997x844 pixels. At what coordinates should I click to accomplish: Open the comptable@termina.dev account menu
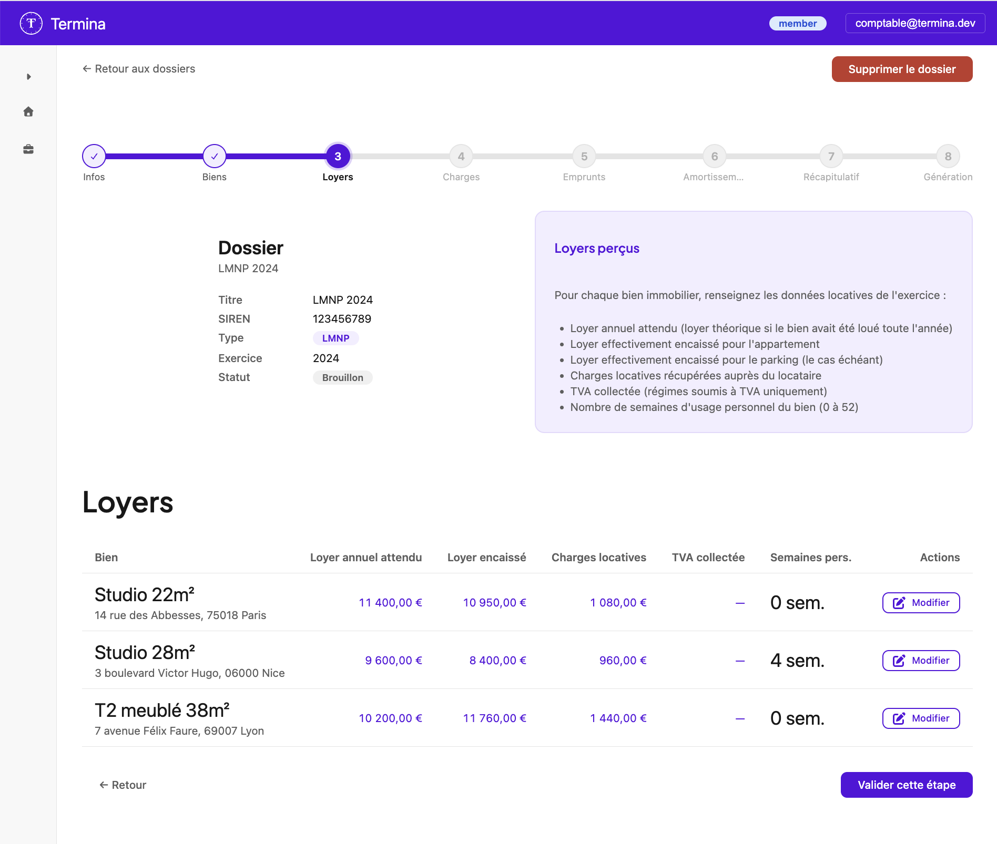click(x=915, y=23)
